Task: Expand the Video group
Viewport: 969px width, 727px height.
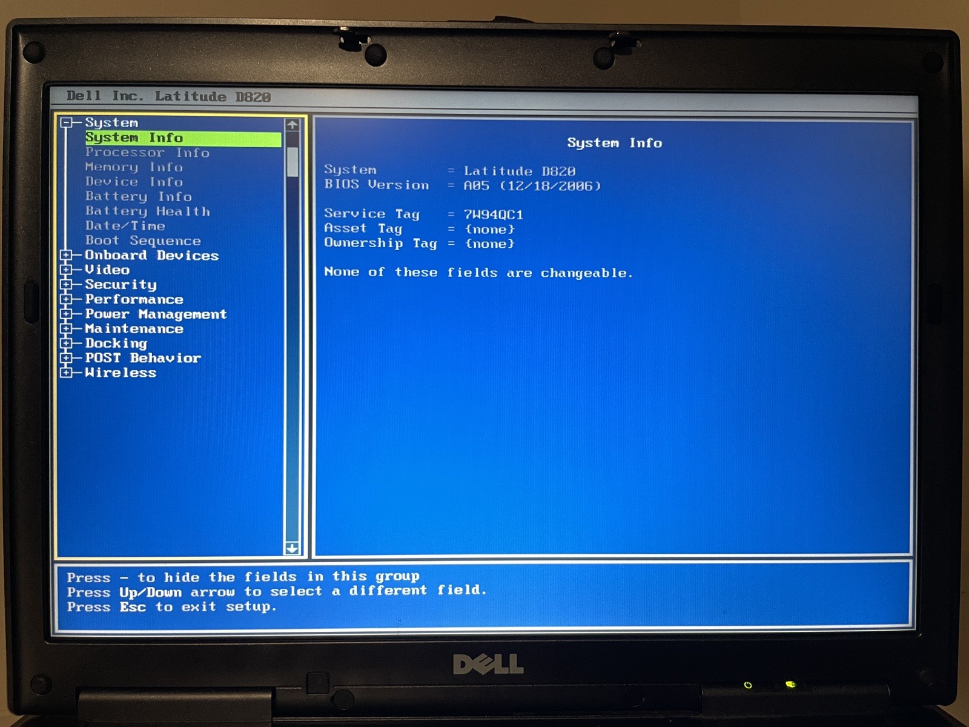Action: pyautogui.click(x=67, y=270)
